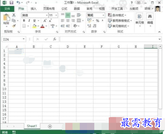Viewport: 165px width, 134px height.
Task: Select row 10 header
Action: (4, 89)
